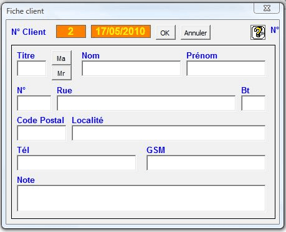The height and width of the screenshot is (232, 286).
Task: Confirm the form with OK button
Action: point(166,32)
